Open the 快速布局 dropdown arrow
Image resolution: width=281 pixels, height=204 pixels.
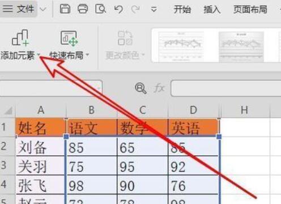[x=87, y=55]
